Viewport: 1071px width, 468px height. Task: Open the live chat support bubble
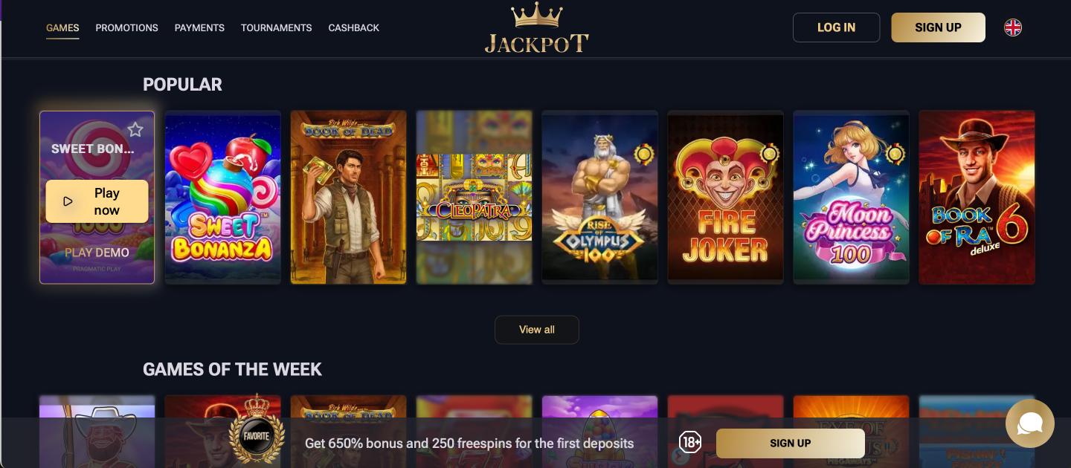tap(1030, 423)
